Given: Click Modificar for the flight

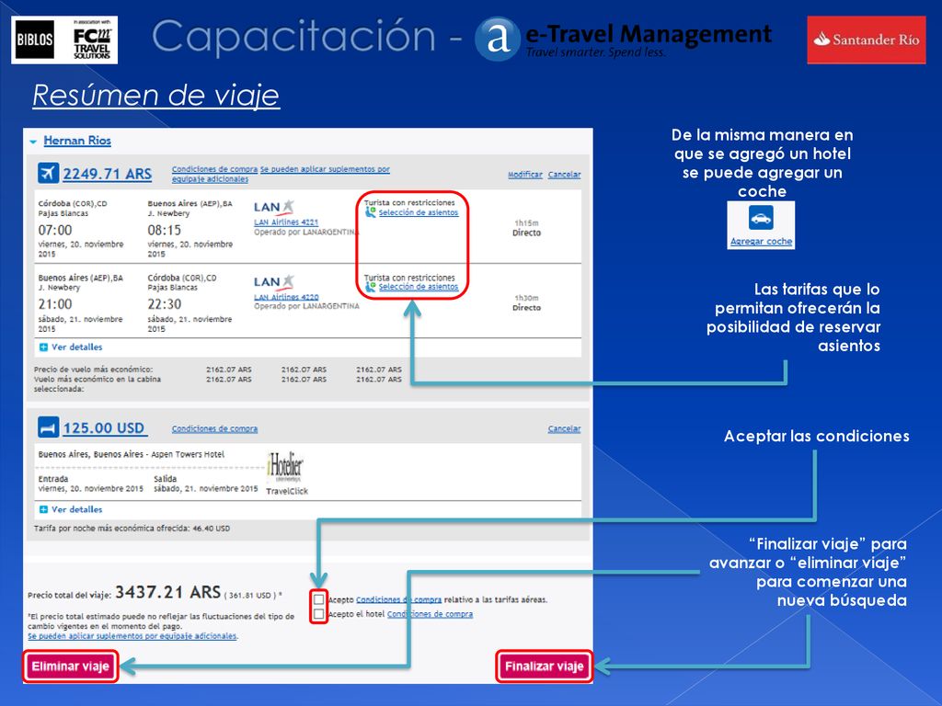Looking at the screenshot, I should 525,175.
